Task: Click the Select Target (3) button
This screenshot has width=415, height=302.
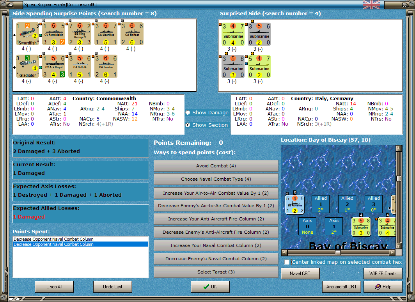Action: point(216,272)
